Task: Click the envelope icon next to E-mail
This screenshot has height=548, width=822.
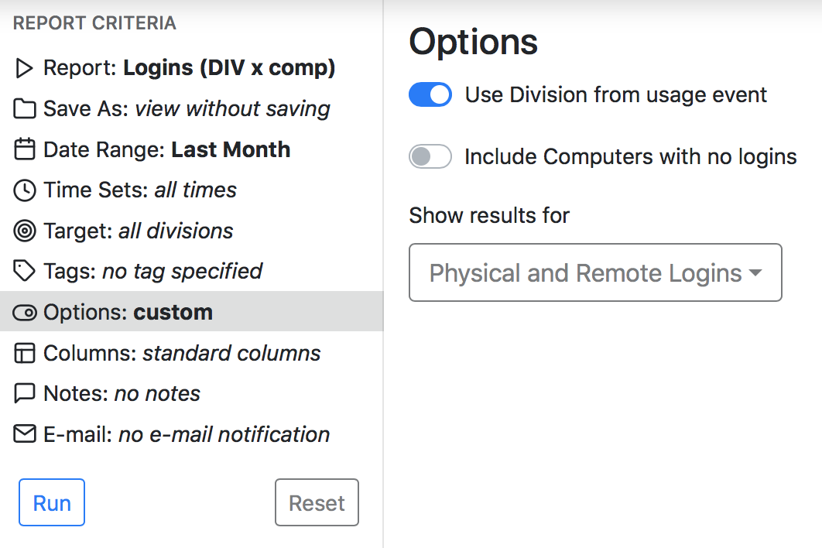Action: [25, 434]
